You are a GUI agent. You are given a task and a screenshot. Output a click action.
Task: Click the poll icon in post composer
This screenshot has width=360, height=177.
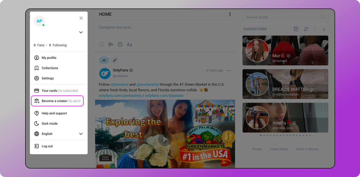tap(111, 45)
